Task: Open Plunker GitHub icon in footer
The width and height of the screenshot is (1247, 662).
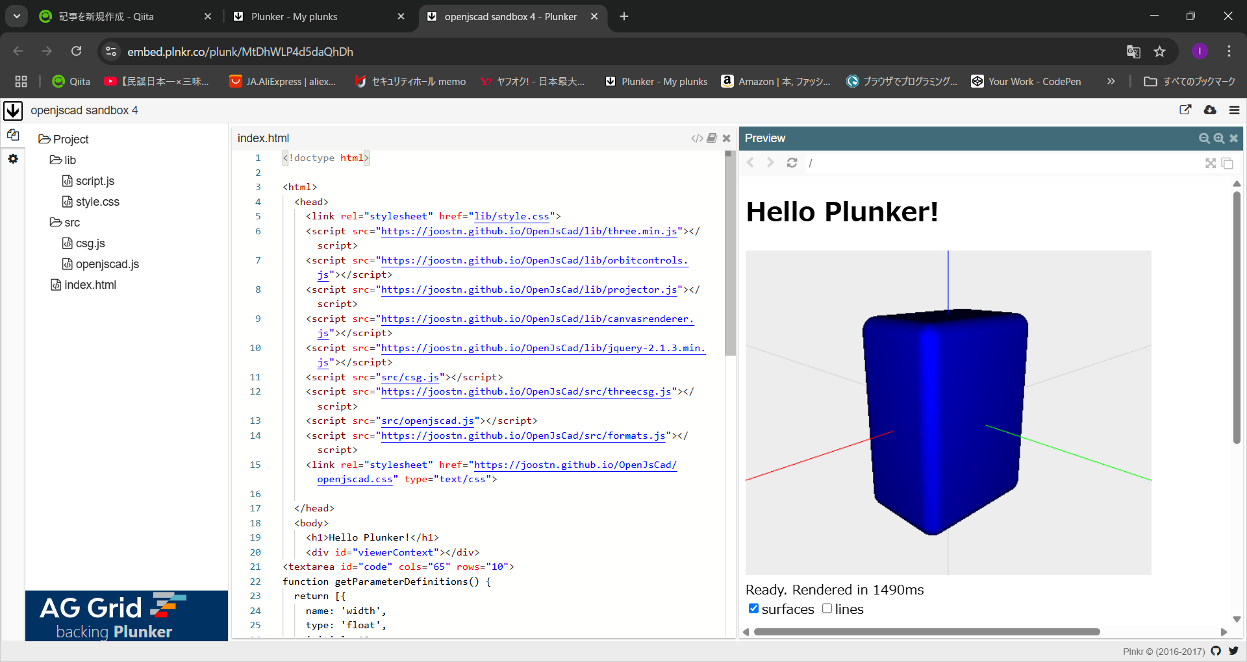Action: [x=1216, y=651]
